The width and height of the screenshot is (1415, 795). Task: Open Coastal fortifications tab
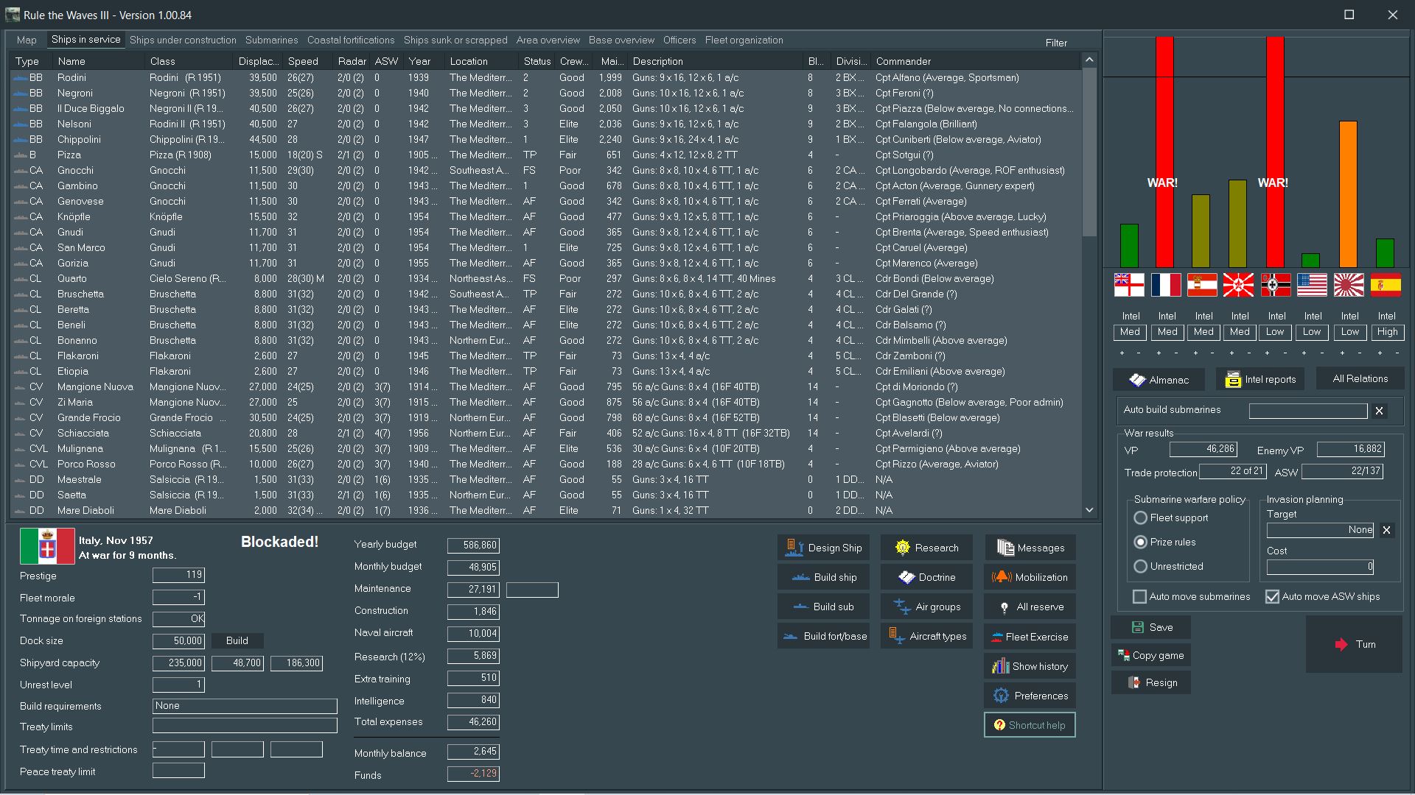pyautogui.click(x=351, y=40)
